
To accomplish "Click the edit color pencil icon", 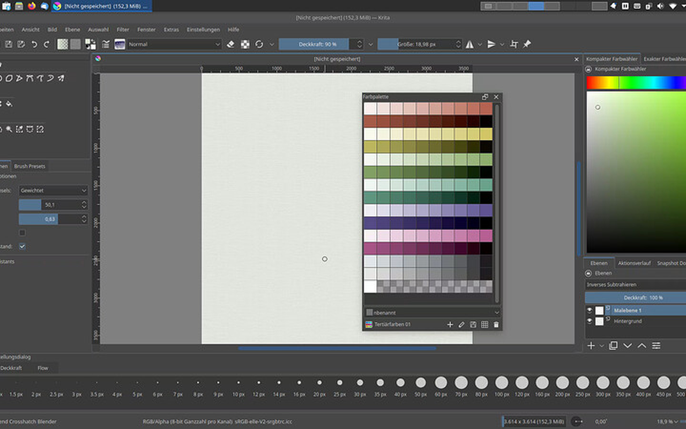I will (461, 324).
